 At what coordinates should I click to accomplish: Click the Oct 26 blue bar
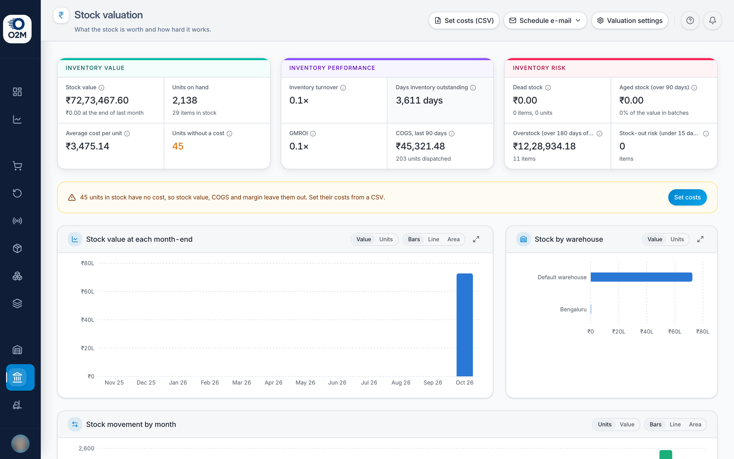[464, 325]
